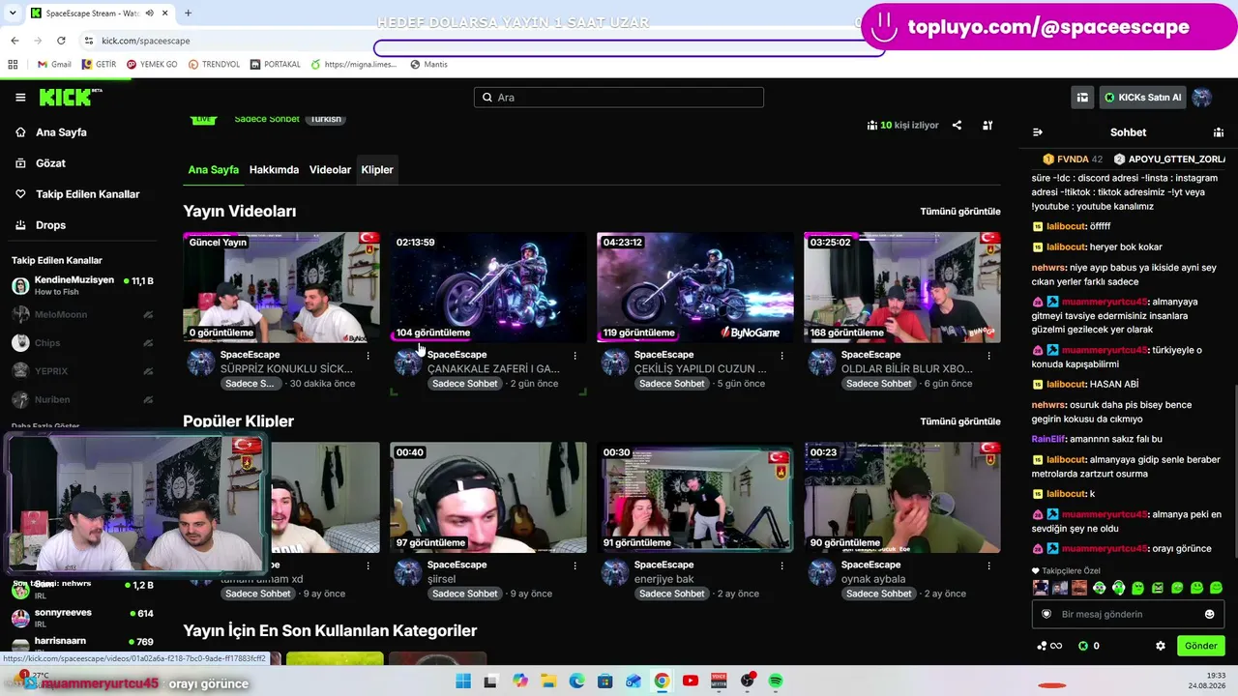Reload the page in Chrome

61,41
